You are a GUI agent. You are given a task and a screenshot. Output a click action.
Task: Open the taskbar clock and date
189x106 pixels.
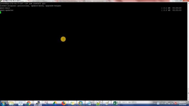pyautogui.click(x=183, y=103)
